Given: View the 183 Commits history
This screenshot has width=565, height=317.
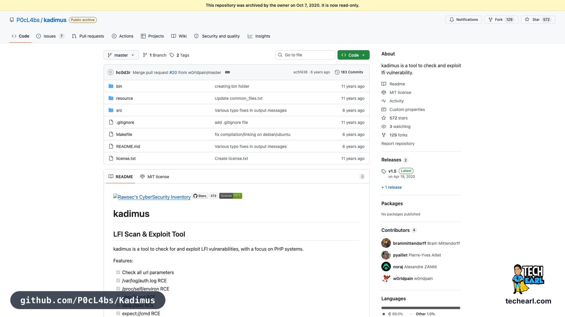Looking at the screenshot, I should tap(349, 72).
